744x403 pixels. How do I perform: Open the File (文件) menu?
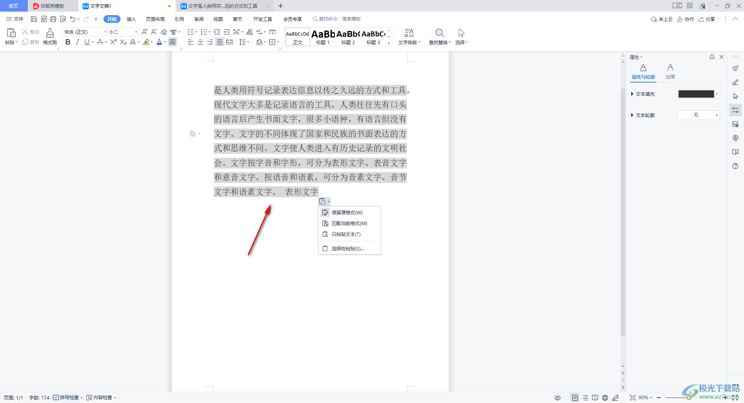[15, 19]
